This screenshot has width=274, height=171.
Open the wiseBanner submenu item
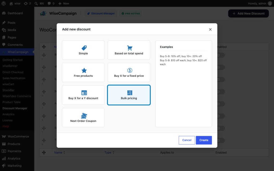[10, 66]
